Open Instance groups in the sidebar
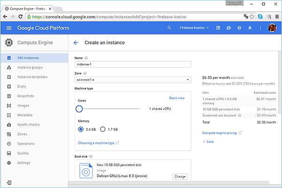The width and height of the screenshot is (282, 188). tap(29, 68)
